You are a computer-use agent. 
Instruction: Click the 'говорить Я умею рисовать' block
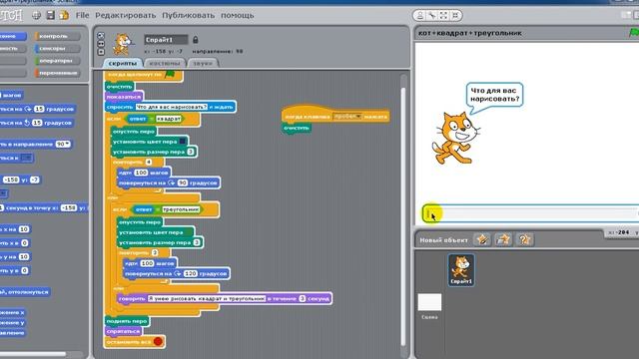(x=225, y=298)
